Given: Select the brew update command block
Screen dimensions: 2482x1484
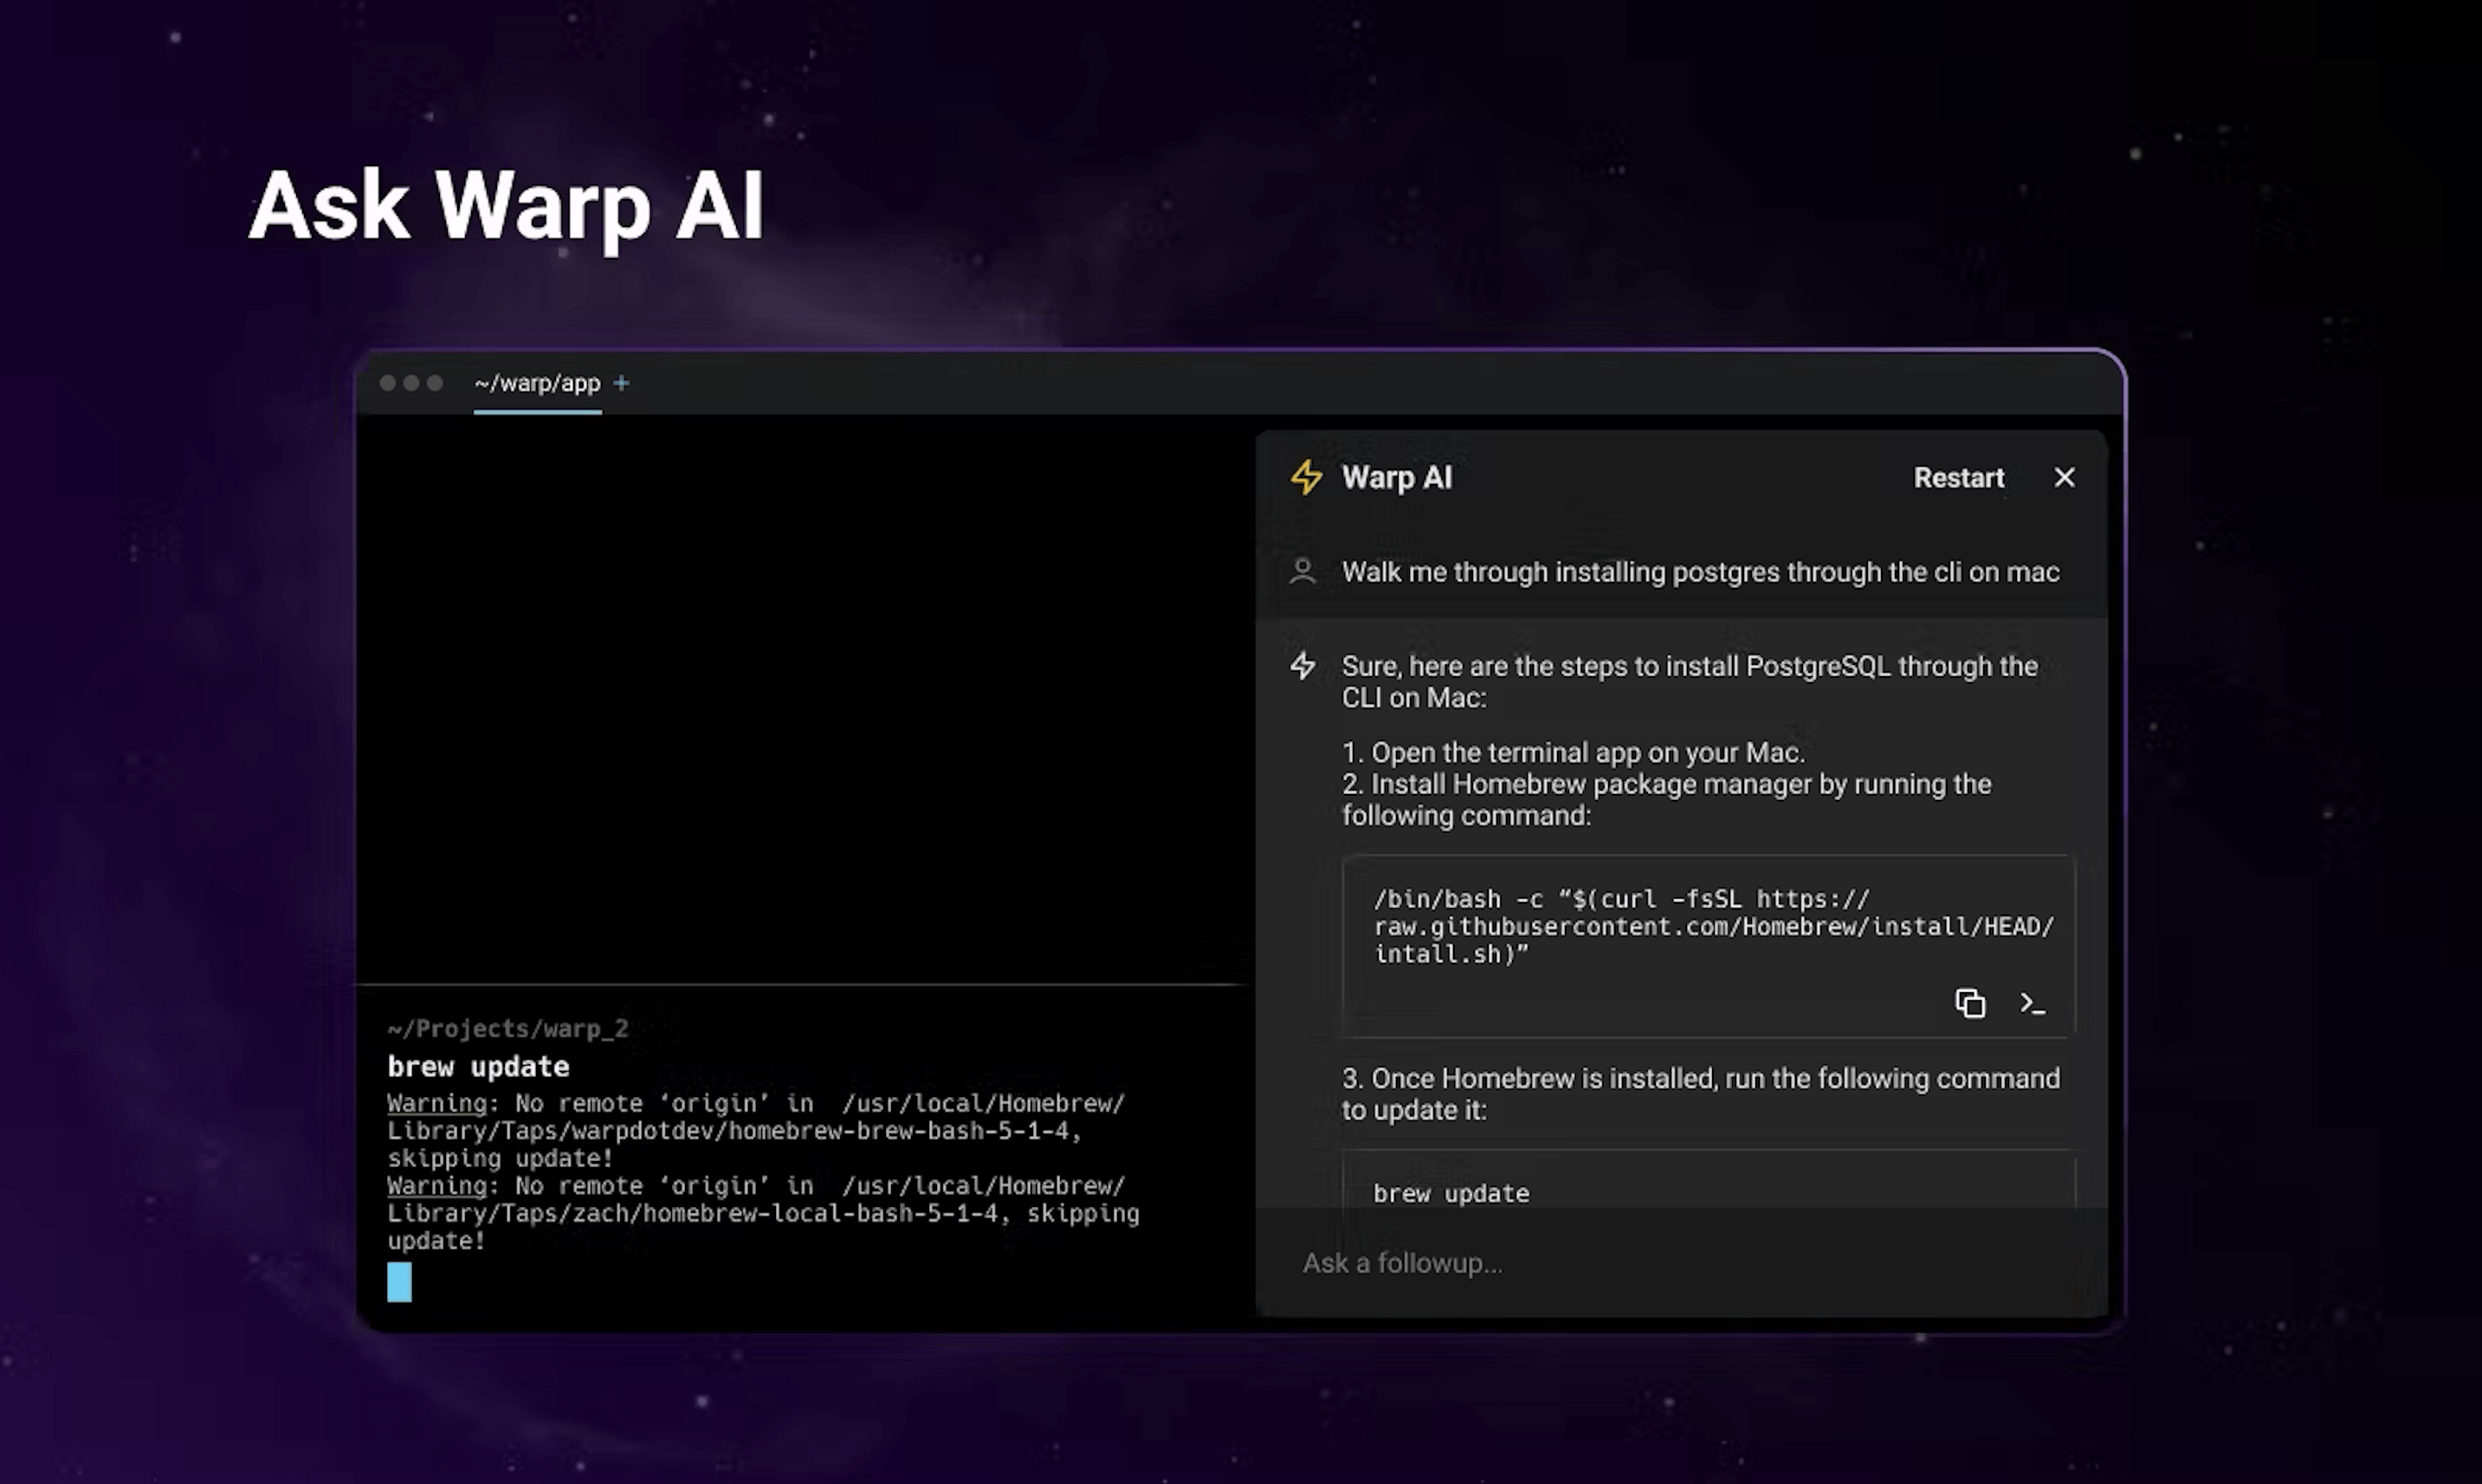Looking at the screenshot, I should 478,1067.
